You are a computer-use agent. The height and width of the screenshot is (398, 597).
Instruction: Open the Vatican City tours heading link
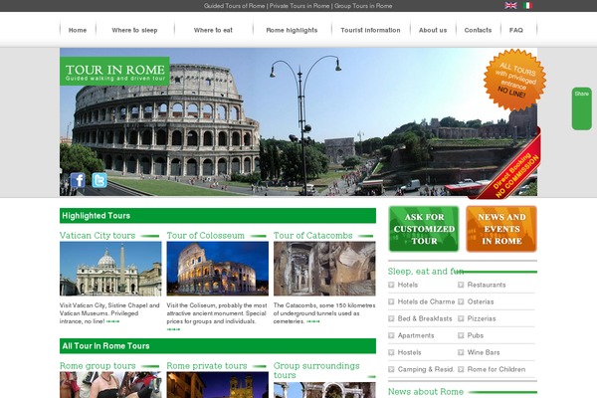pos(98,236)
